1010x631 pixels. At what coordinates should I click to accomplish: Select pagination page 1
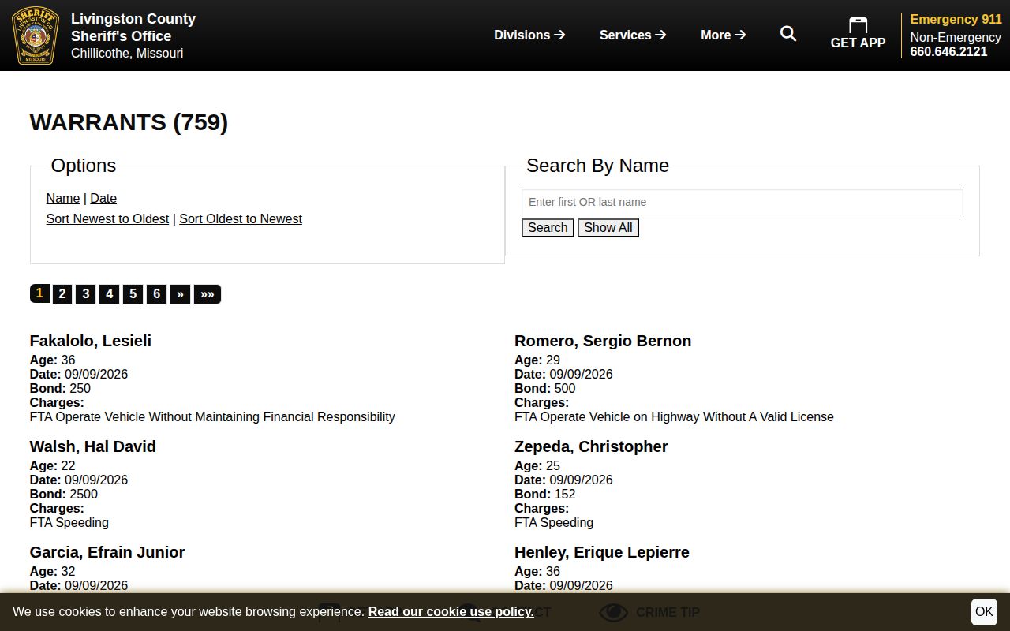pyautogui.click(x=39, y=293)
